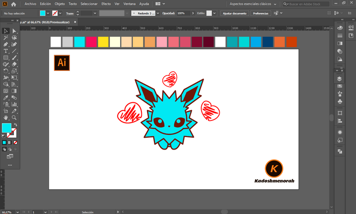This screenshot has width=356, height=214.
Task: Open the Estilo graphic style dropdown
Action: click(x=214, y=13)
